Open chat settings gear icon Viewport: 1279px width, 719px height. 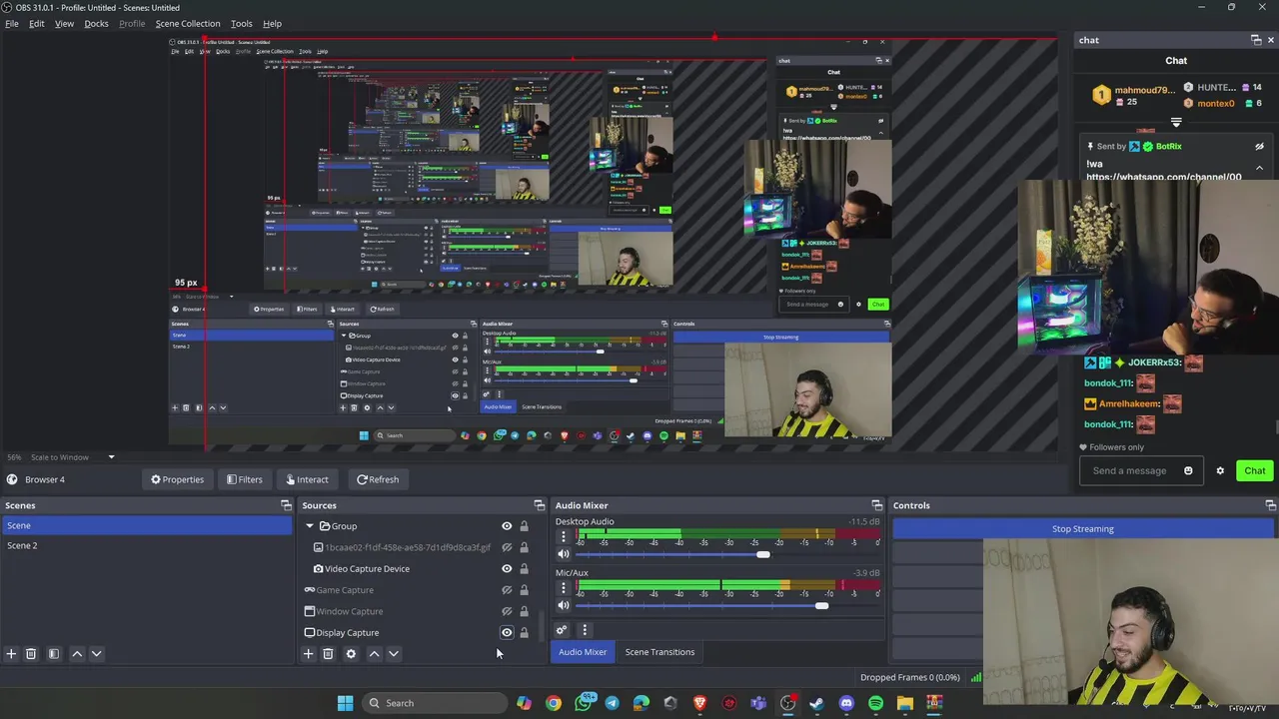pyautogui.click(x=1220, y=470)
